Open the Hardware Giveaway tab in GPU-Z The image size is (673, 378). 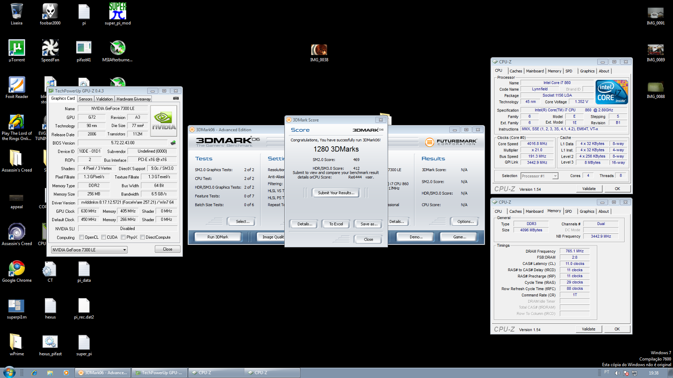(x=133, y=99)
